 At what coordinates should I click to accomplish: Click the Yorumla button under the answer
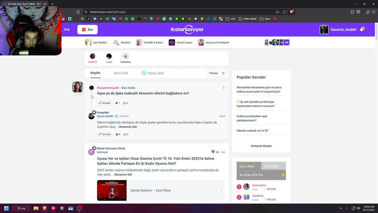(105, 134)
